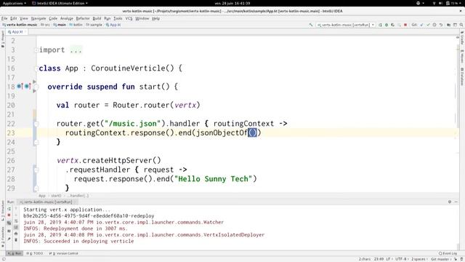465x262 pixels.
Task: Open the Run tool window button
Action: click(15, 253)
